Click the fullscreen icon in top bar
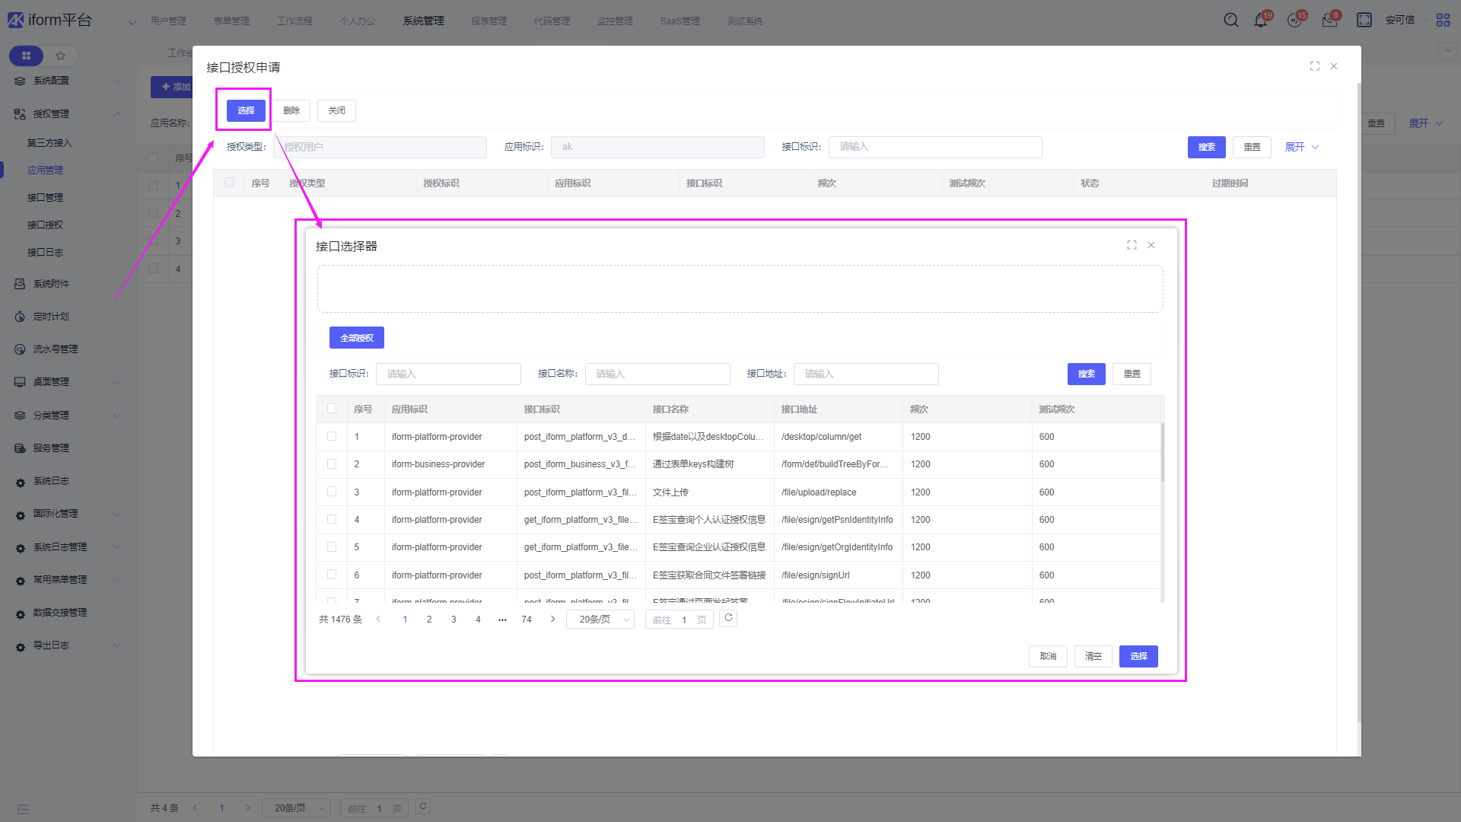The width and height of the screenshot is (1461, 822). click(x=1364, y=21)
